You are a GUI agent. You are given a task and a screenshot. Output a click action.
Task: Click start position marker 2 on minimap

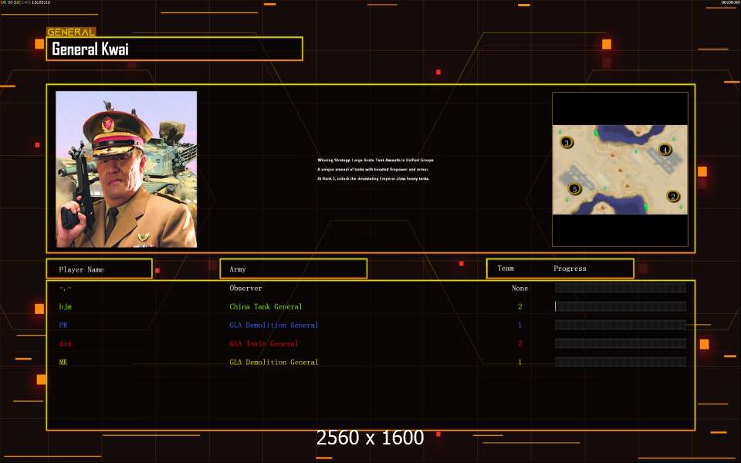[x=672, y=197]
